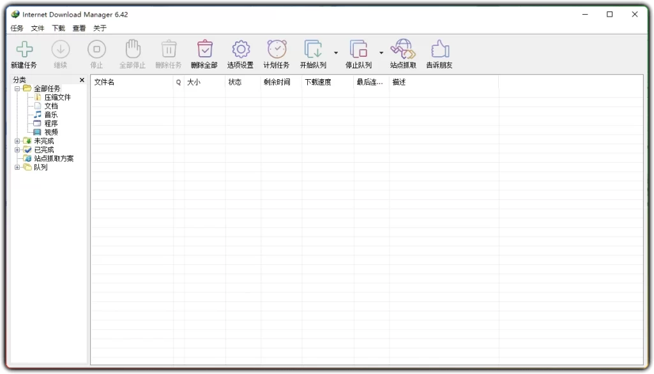This screenshot has height=374, width=654.
Task: Sort by 大小 column header
Action: 204,82
